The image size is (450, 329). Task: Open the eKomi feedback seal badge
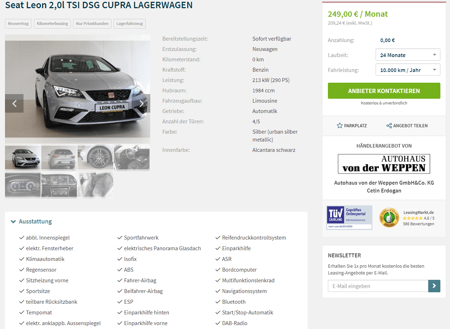[389, 218]
